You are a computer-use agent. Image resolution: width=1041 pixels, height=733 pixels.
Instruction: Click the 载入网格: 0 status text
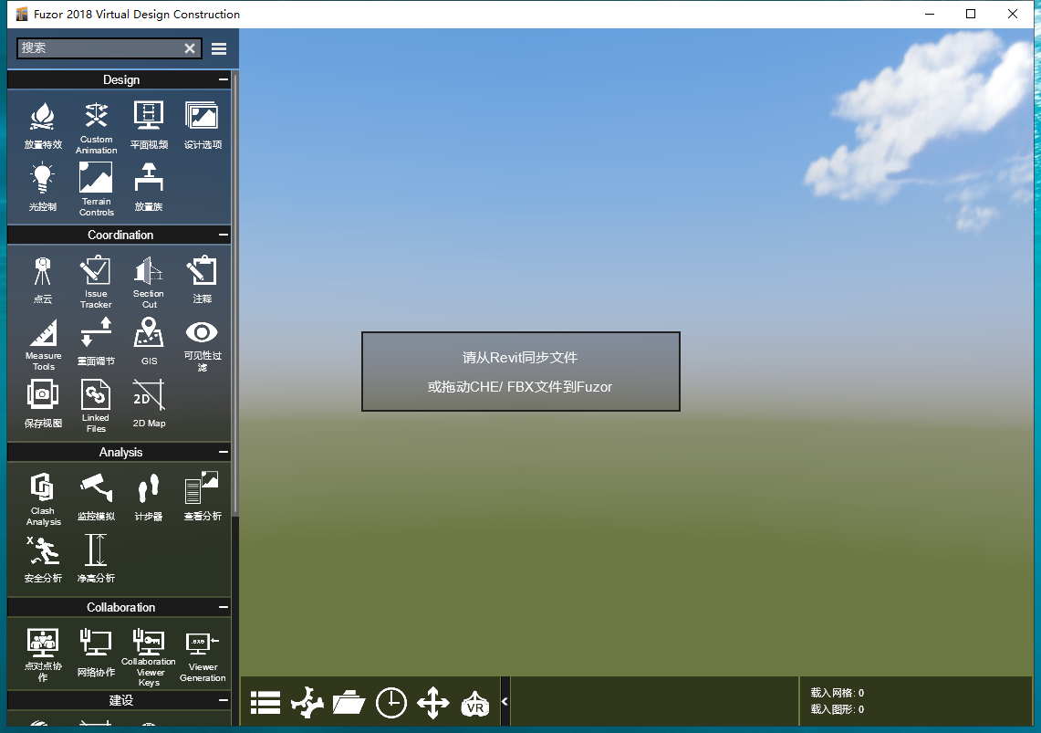click(x=838, y=693)
